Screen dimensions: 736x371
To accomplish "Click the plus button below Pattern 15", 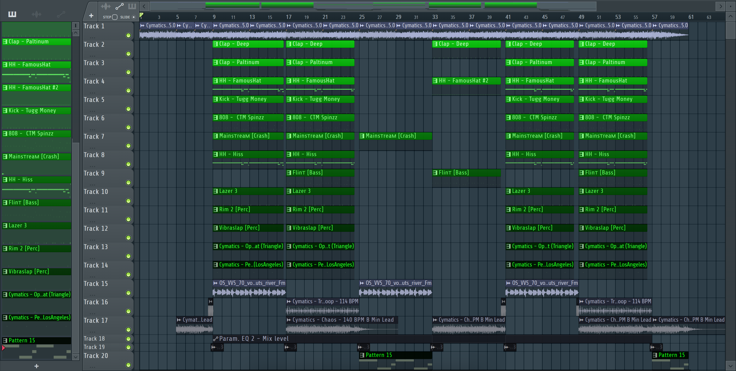I will click(36, 366).
